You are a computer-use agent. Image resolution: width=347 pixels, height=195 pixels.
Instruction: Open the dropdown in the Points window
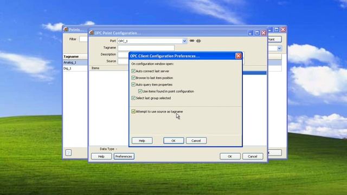(x=279, y=48)
